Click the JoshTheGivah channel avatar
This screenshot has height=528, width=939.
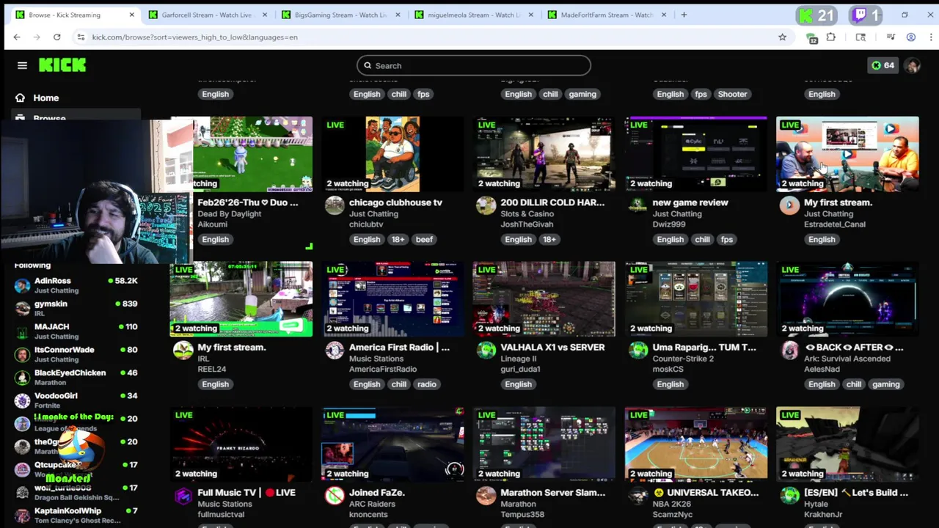pos(486,205)
